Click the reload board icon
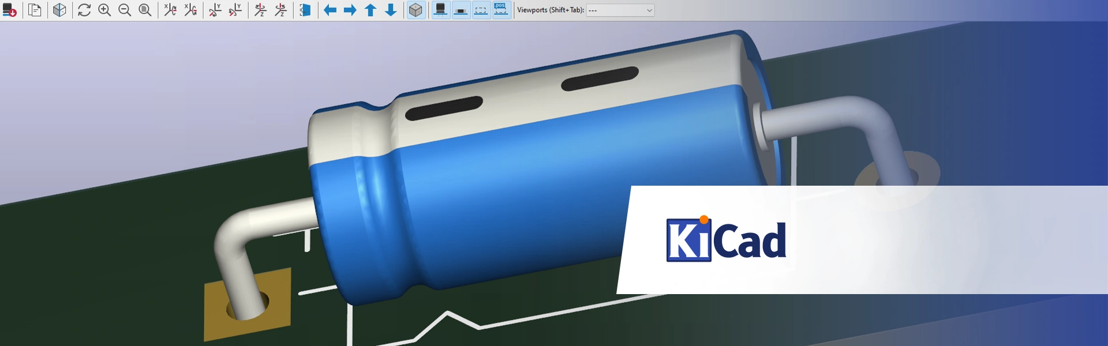Screen dimensions: 1108x346 pos(9,10)
